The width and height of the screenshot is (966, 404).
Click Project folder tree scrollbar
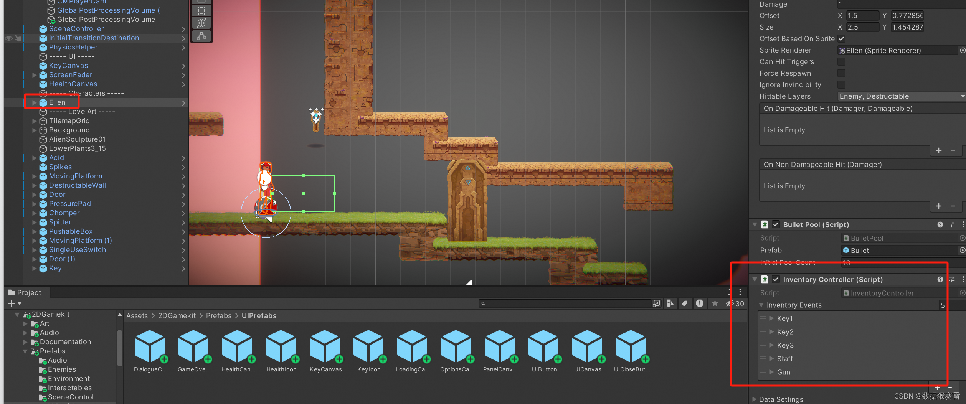tap(119, 348)
